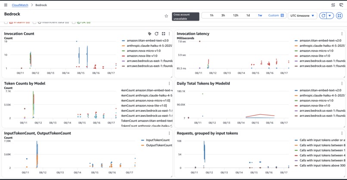347x180 pixels.
Task: Toggle the Insufficient data filter checkbox
Action: point(34,22)
